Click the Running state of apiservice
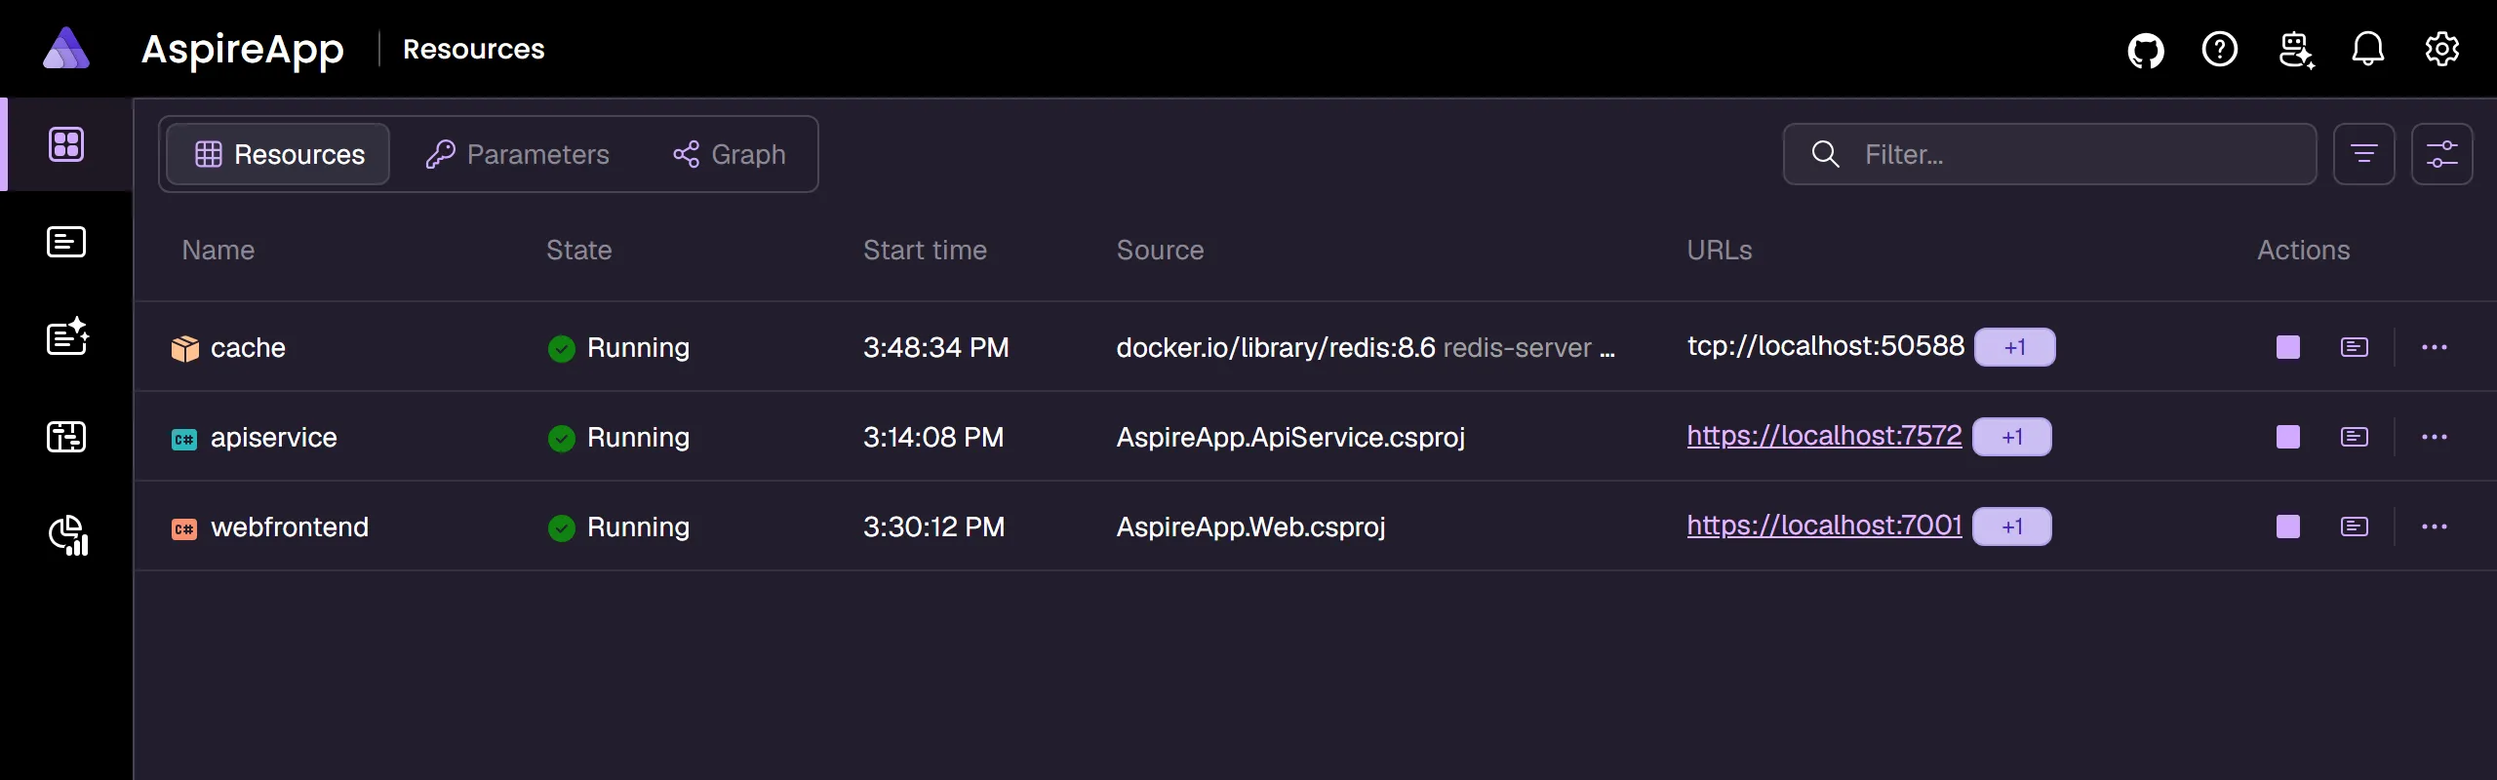 [618, 438]
